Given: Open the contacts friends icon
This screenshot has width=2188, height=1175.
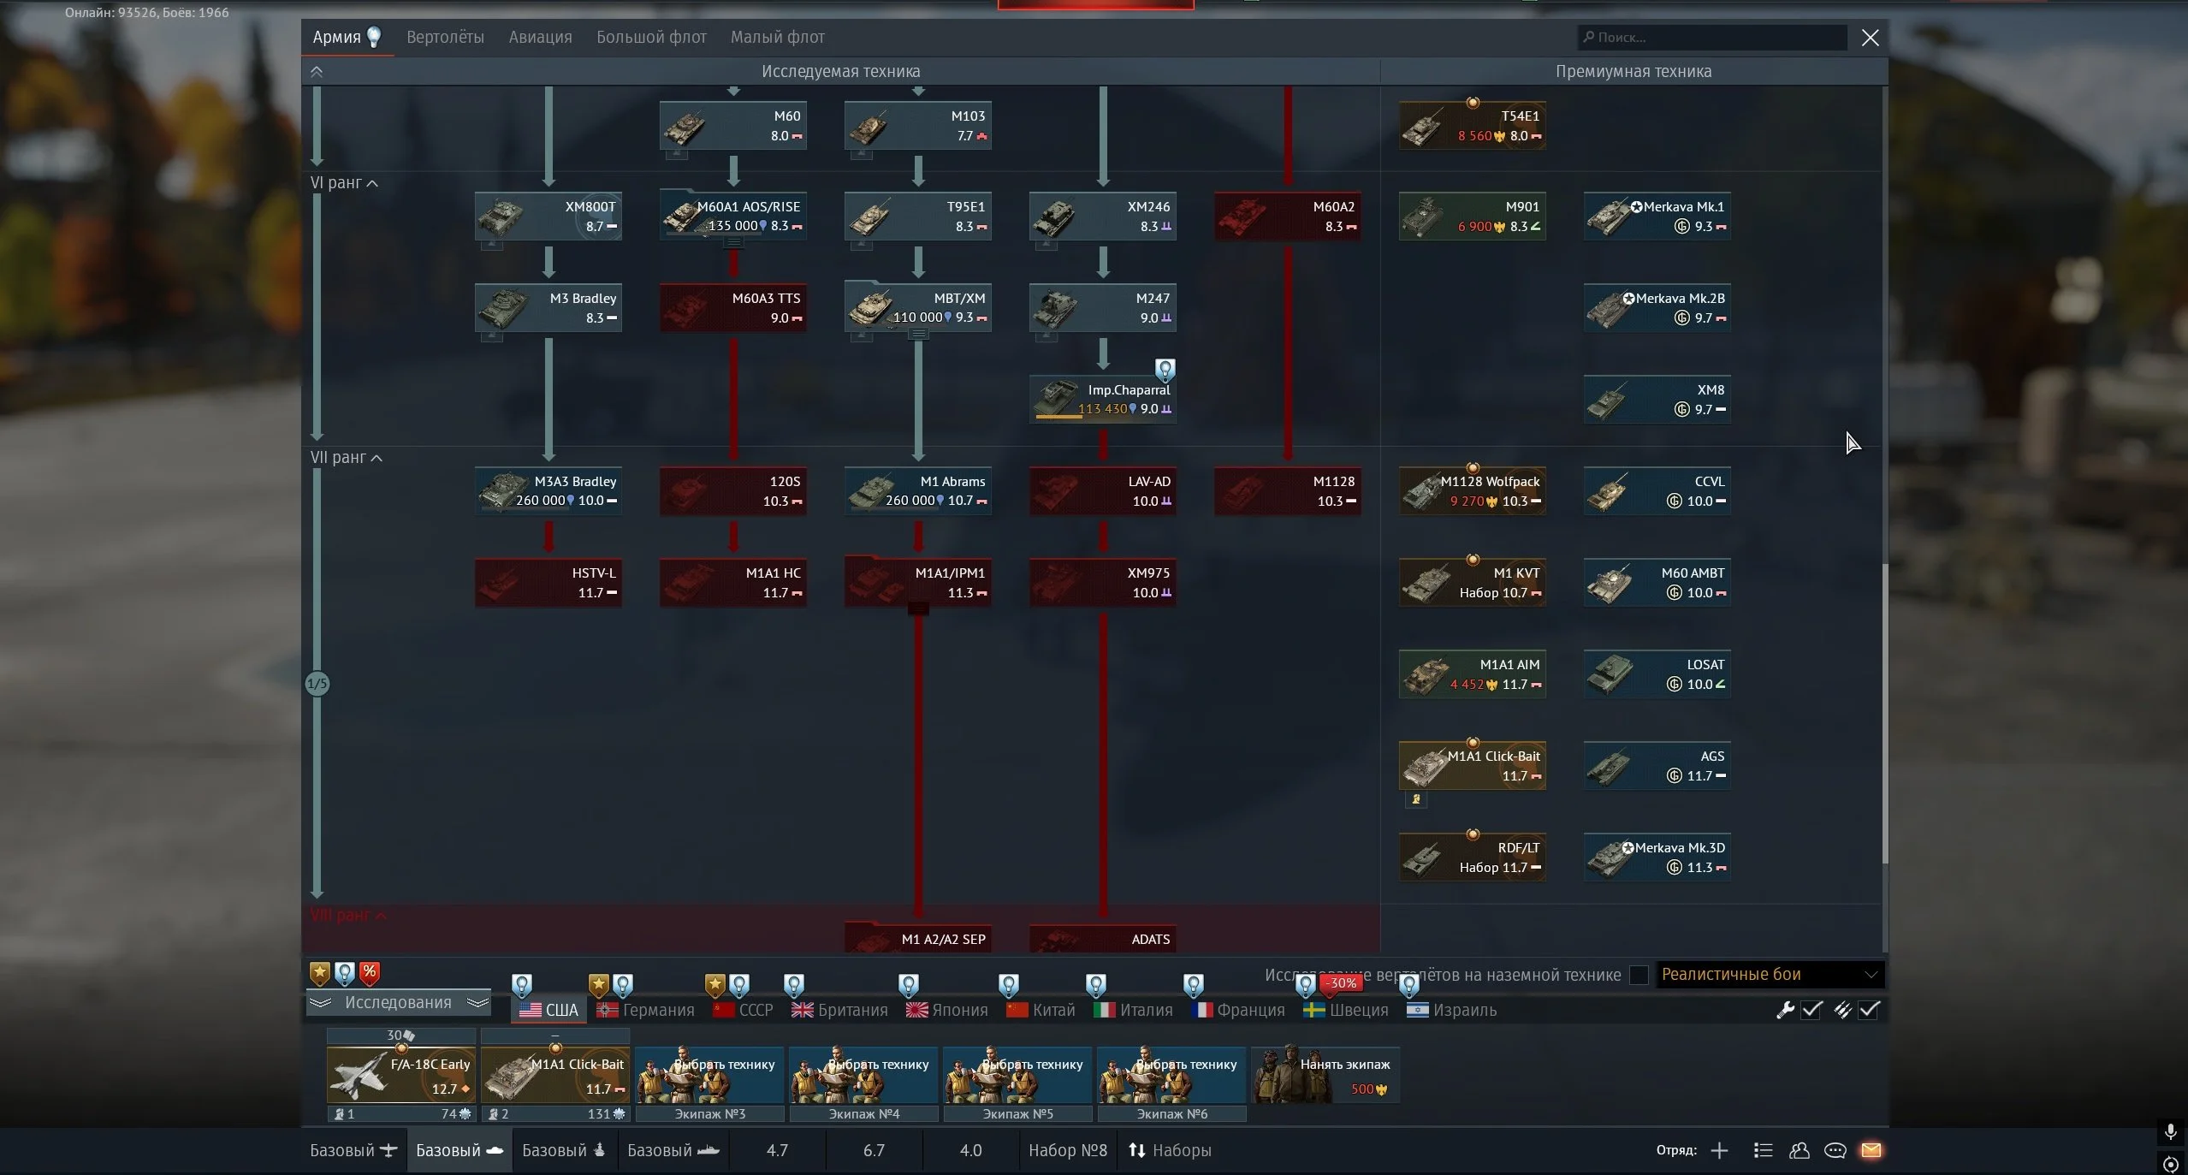Looking at the screenshot, I should 1799,1150.
